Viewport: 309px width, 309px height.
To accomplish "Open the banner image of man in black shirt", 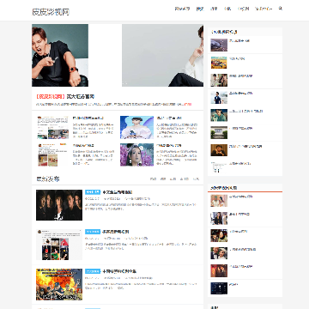I will coord(60,55).
